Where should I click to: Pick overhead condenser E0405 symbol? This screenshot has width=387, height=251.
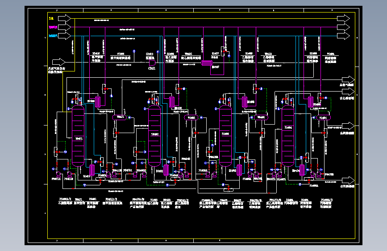(98, 101)
